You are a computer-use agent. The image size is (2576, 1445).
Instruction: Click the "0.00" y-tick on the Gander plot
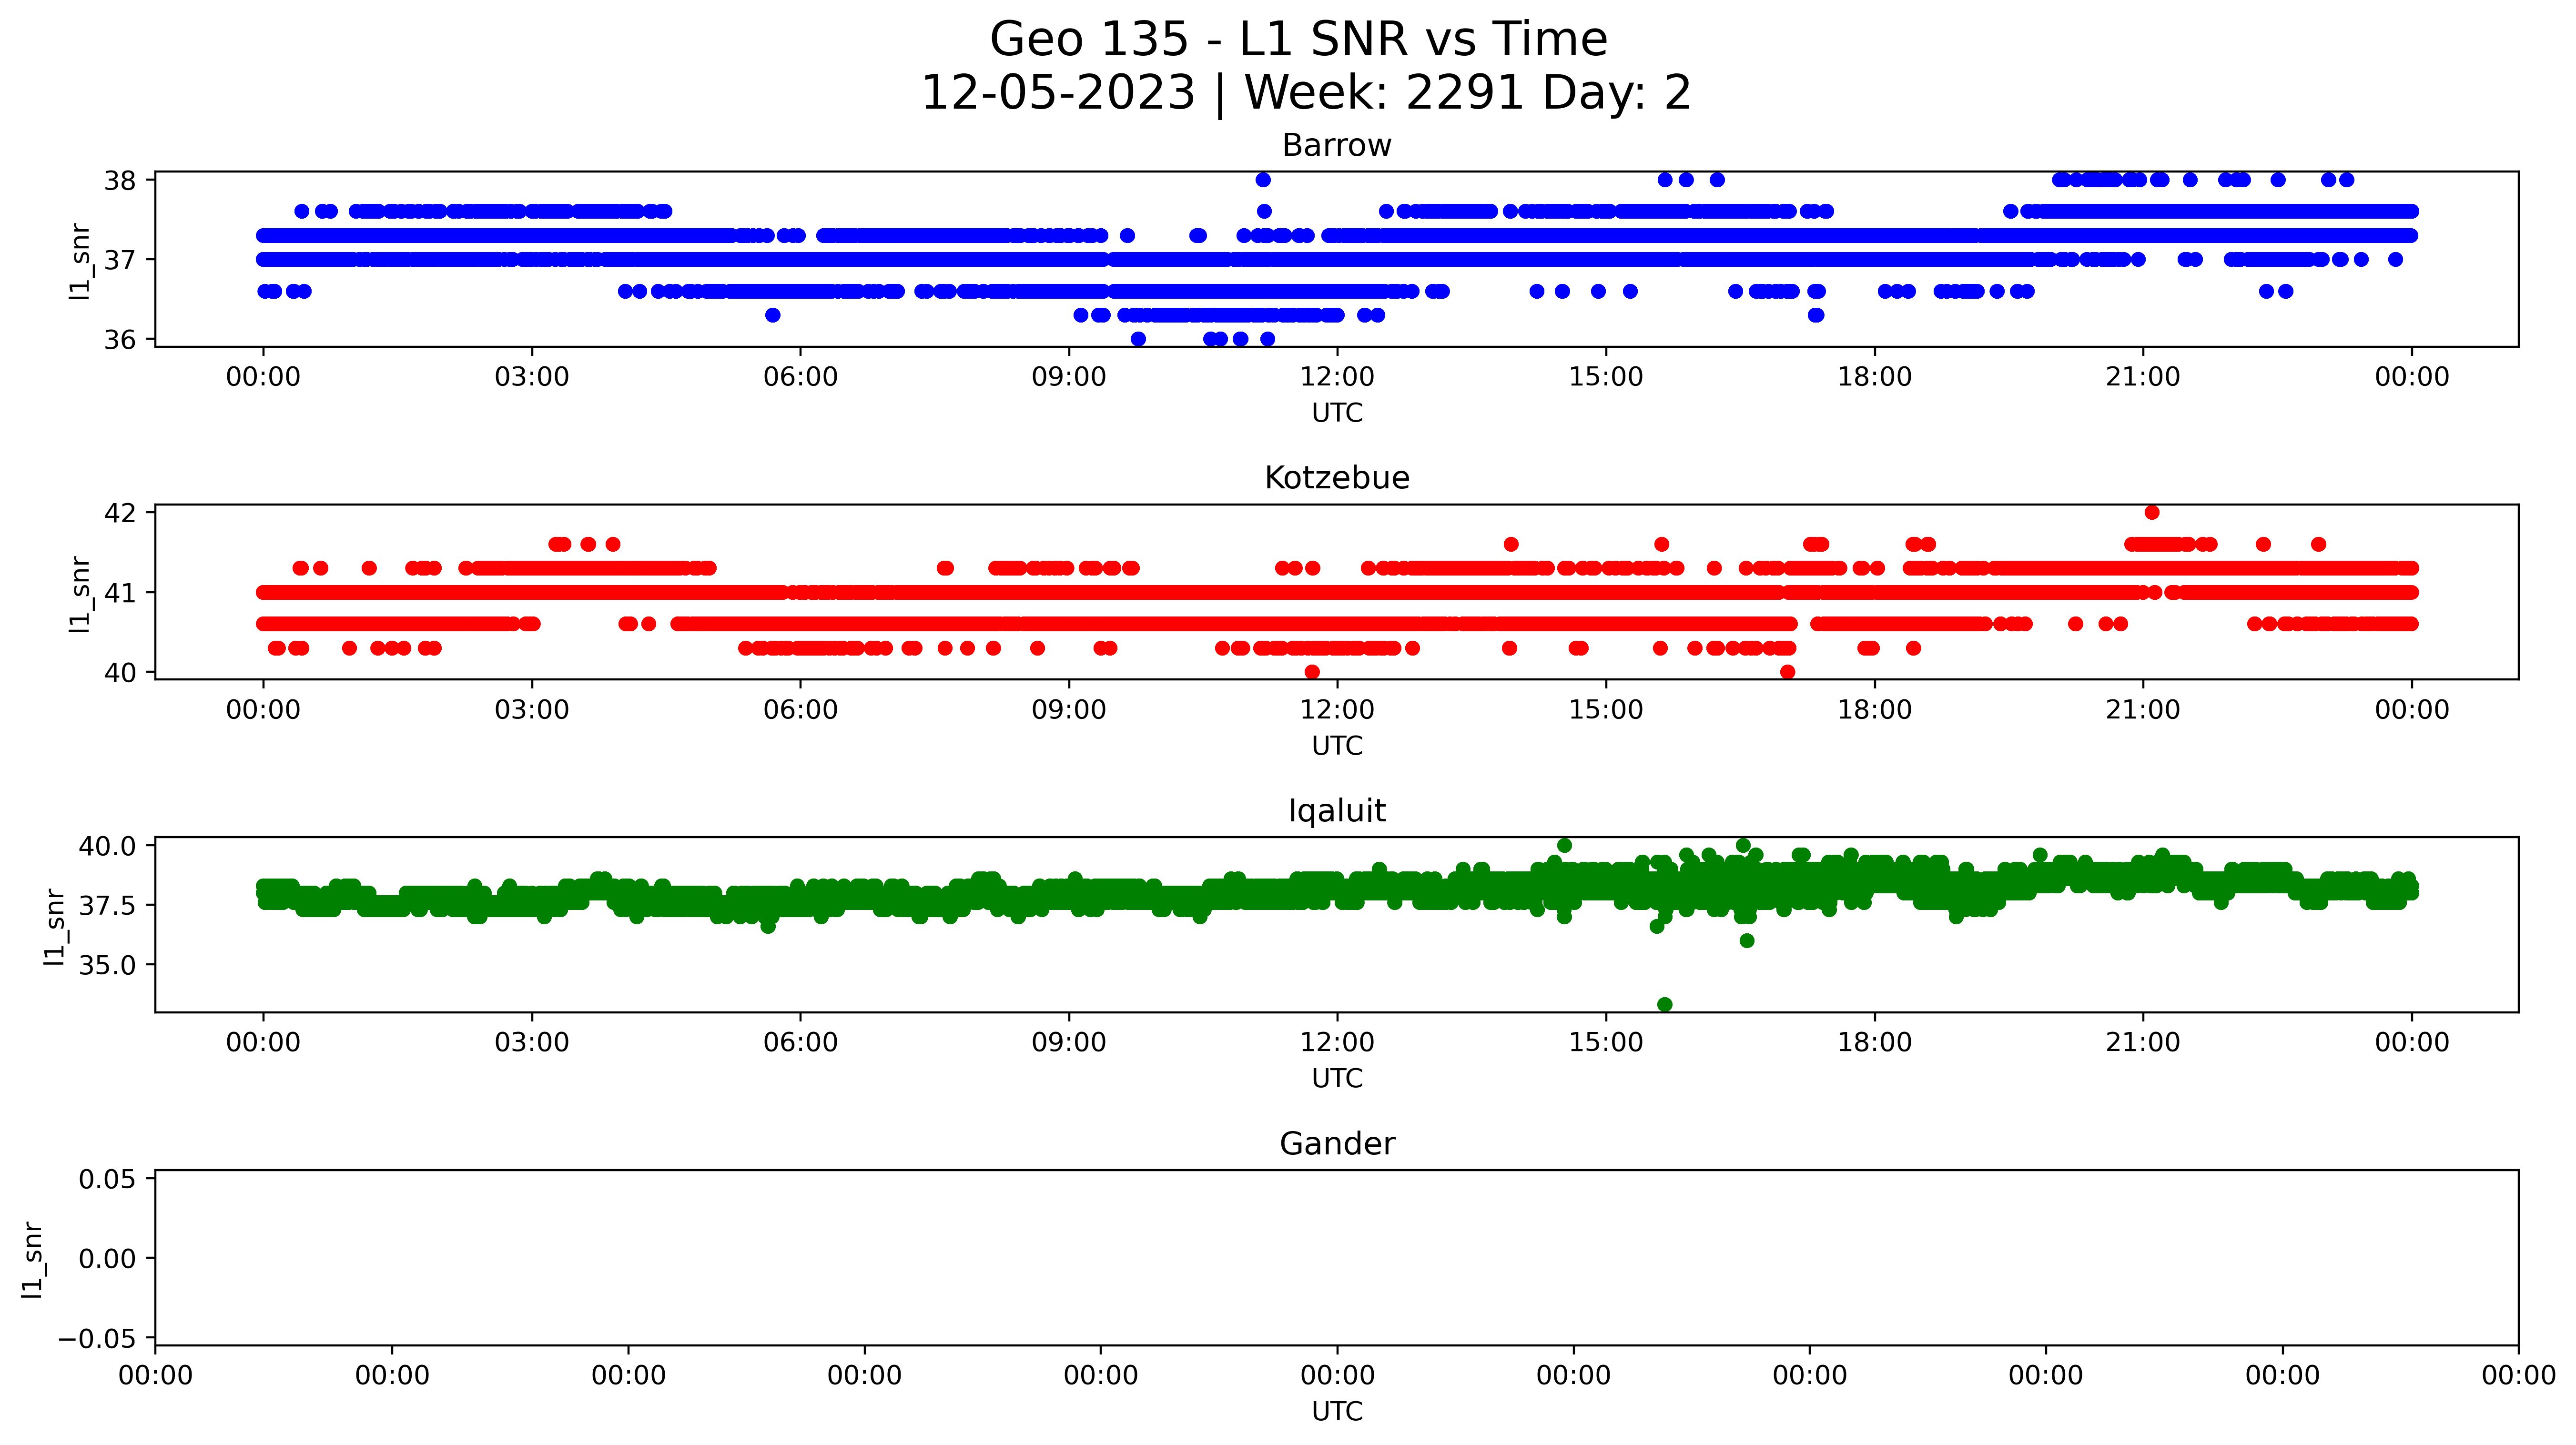click(x=107, y=1259)
